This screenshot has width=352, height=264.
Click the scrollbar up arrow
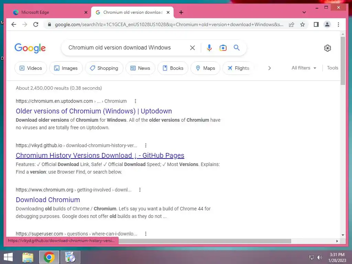point(343,34)
